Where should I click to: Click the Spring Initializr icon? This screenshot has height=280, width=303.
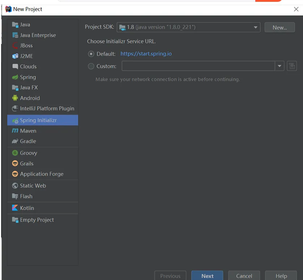click(15, 120)
